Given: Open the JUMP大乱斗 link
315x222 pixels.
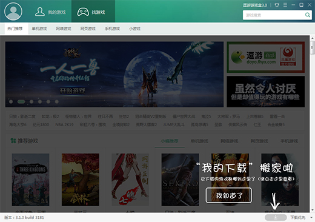Looking at the screenshot, I should coord(174,125).
